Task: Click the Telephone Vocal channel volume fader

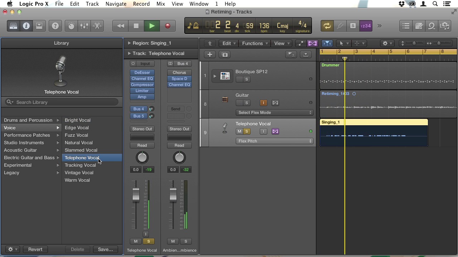Action: [136, 195]
